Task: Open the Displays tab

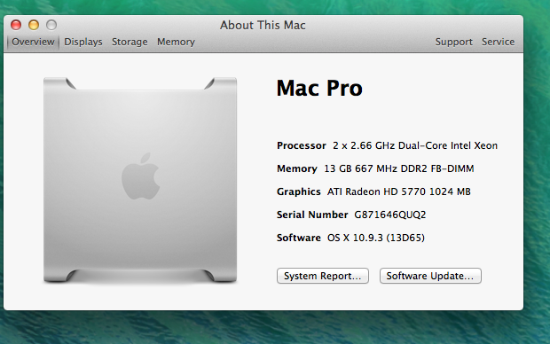Action: [83, 42]
